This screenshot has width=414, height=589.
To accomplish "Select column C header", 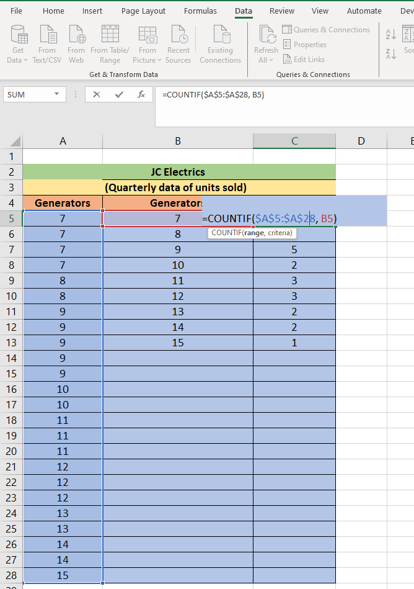I will click(x=294, y=142).
